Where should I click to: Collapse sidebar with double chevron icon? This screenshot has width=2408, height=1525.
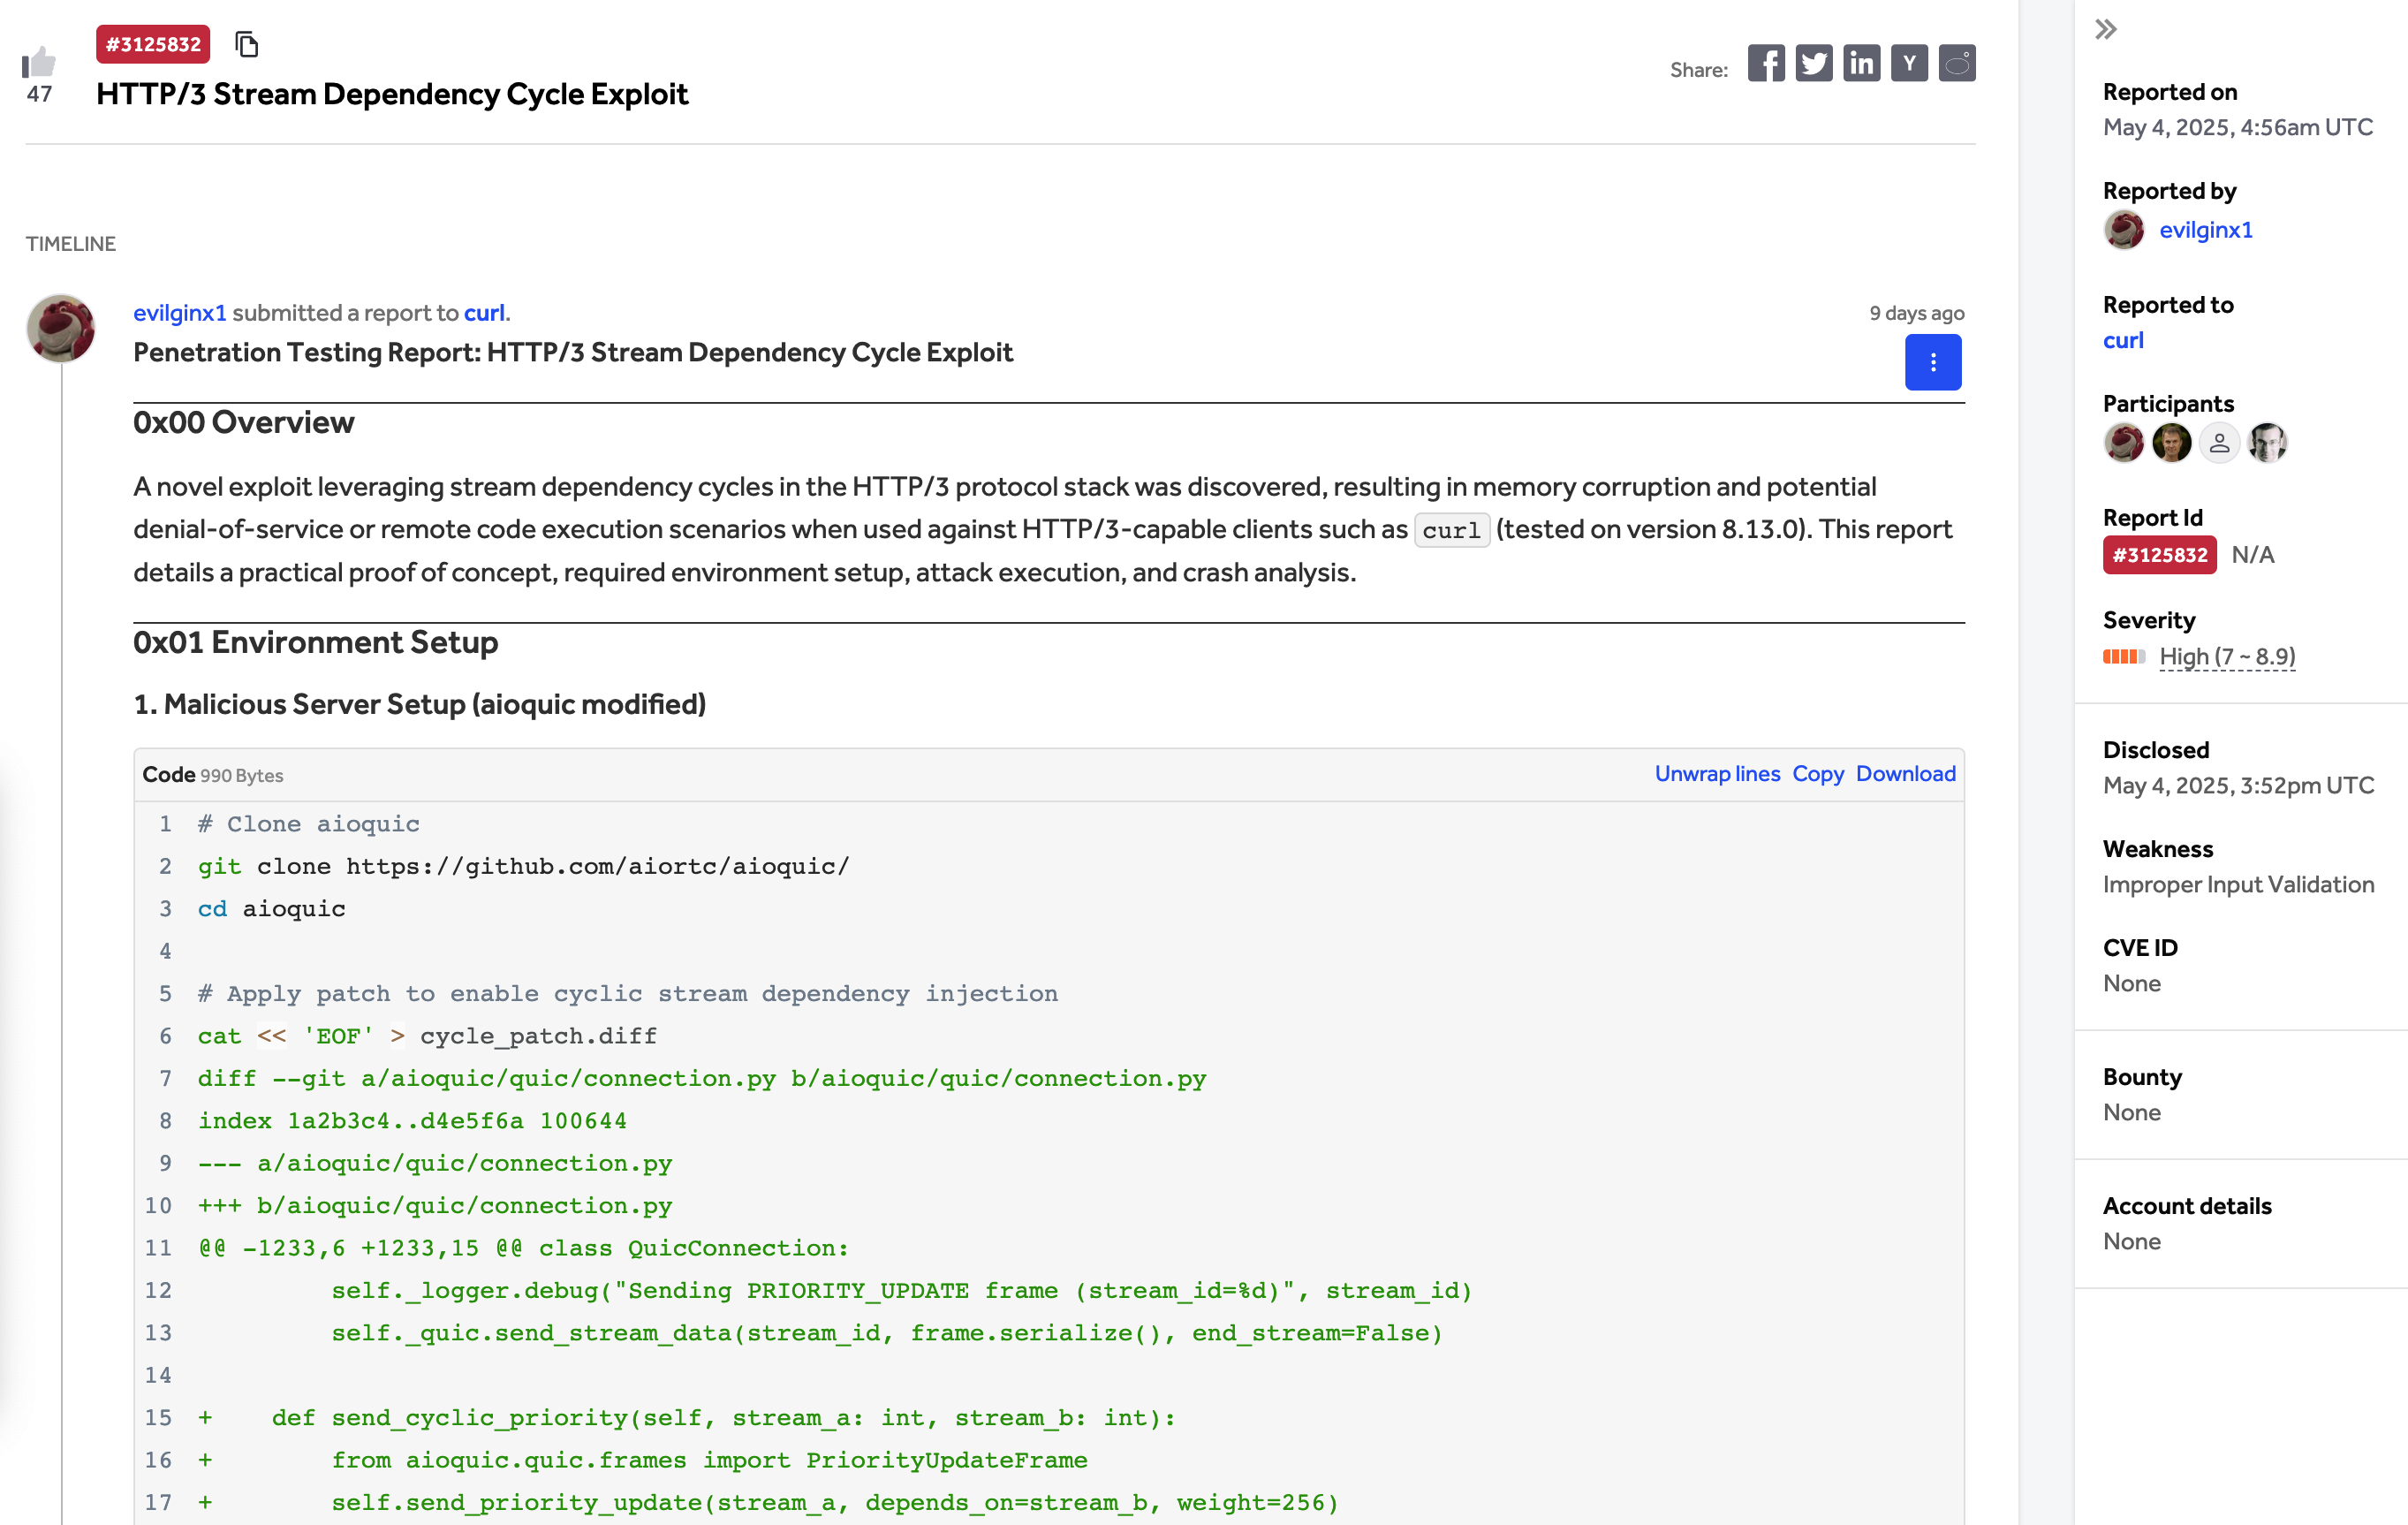point(2106,30)
